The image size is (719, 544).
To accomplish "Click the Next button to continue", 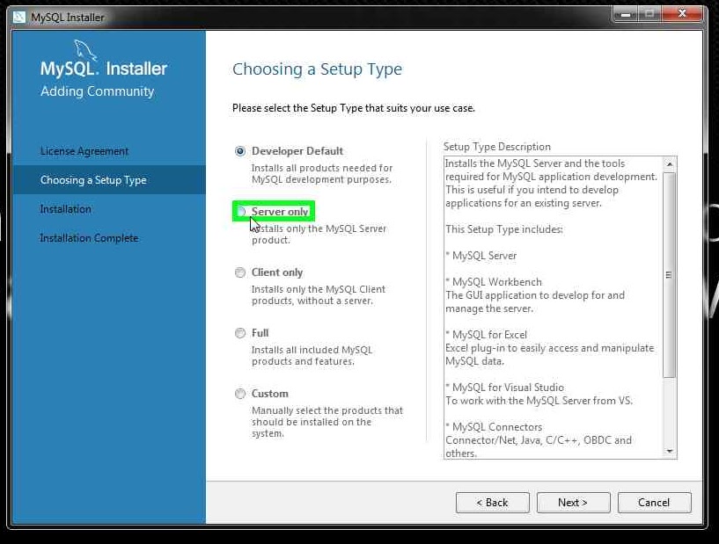I will click(x=573, y=502).
